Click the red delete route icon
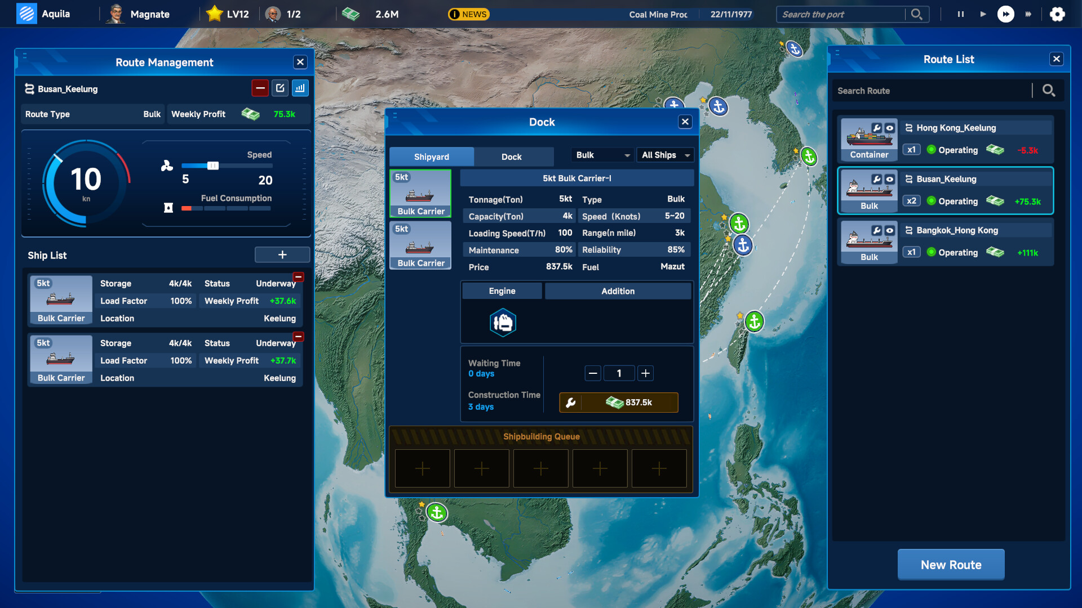 coord(260,88)
